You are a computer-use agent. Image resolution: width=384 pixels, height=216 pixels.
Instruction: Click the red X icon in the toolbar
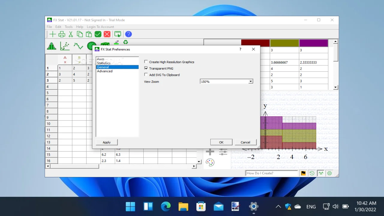coord(107,34)
